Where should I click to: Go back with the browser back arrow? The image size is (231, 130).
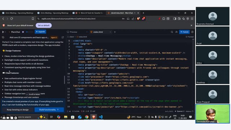tap(3, 19)
